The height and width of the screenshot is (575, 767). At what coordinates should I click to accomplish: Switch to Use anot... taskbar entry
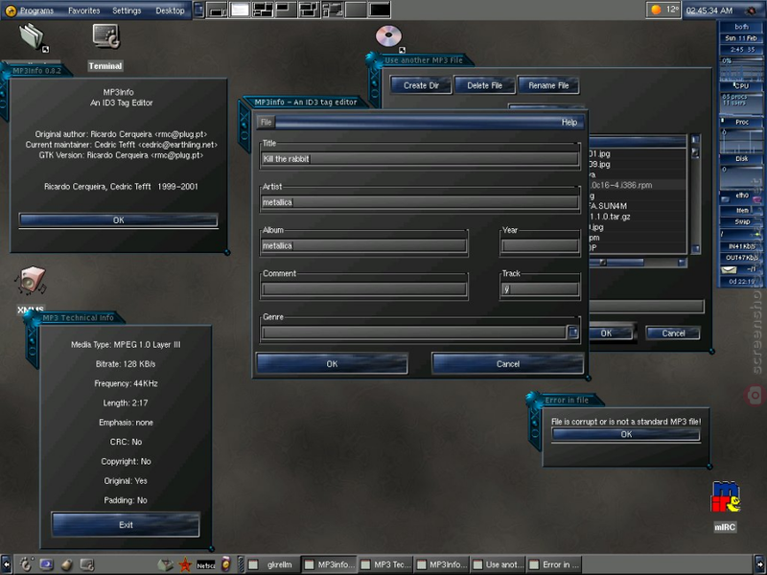pos(498,564)
